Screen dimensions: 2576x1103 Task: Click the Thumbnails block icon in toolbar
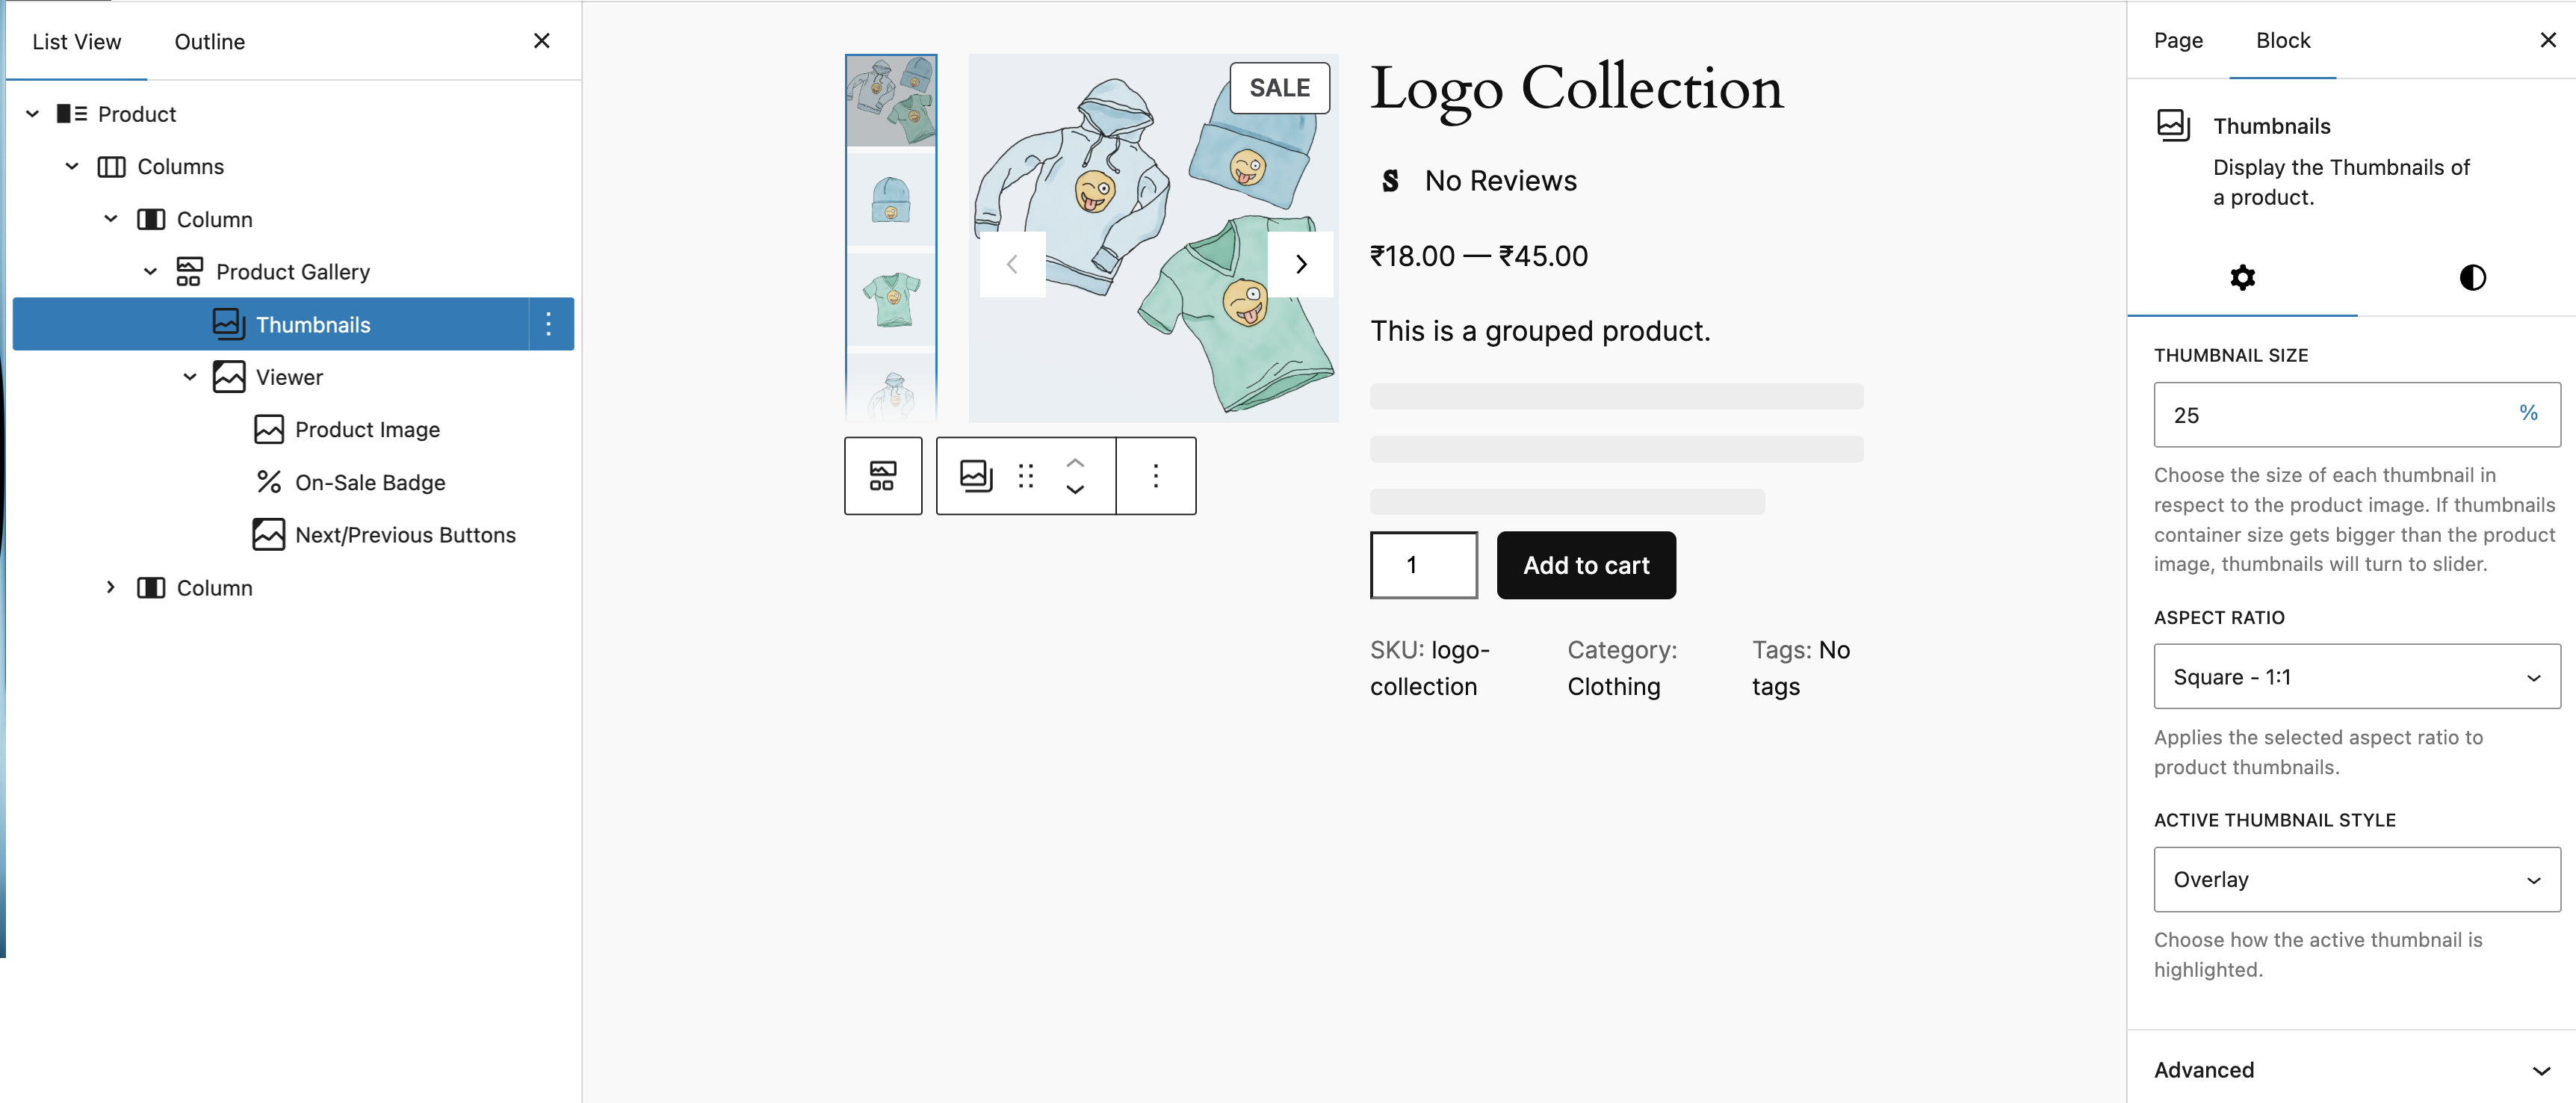pos(975,476)
